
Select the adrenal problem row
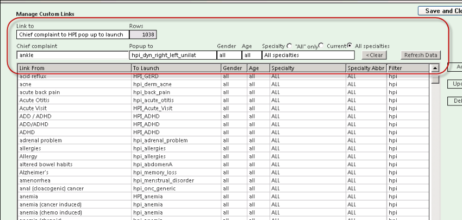pos(223,140)
